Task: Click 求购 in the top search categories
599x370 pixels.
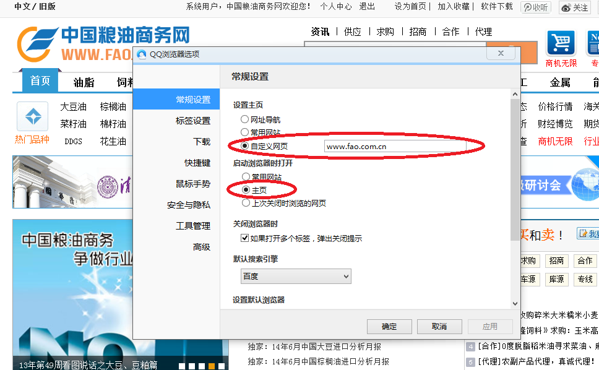Action: (385, 32)
